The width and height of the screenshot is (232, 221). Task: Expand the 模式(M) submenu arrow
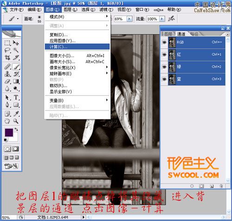tap(107, 16)
